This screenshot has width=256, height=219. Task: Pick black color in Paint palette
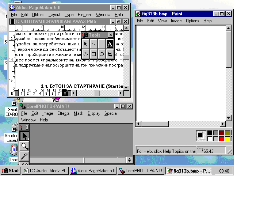pos(210,133)
